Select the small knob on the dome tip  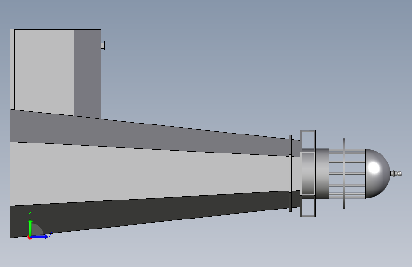point(397,173)
